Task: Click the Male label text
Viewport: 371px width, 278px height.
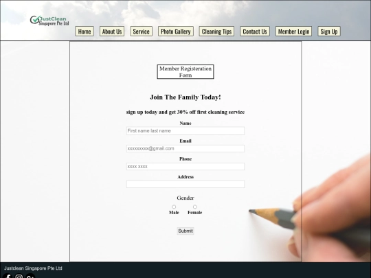Action: click(174, 213)
